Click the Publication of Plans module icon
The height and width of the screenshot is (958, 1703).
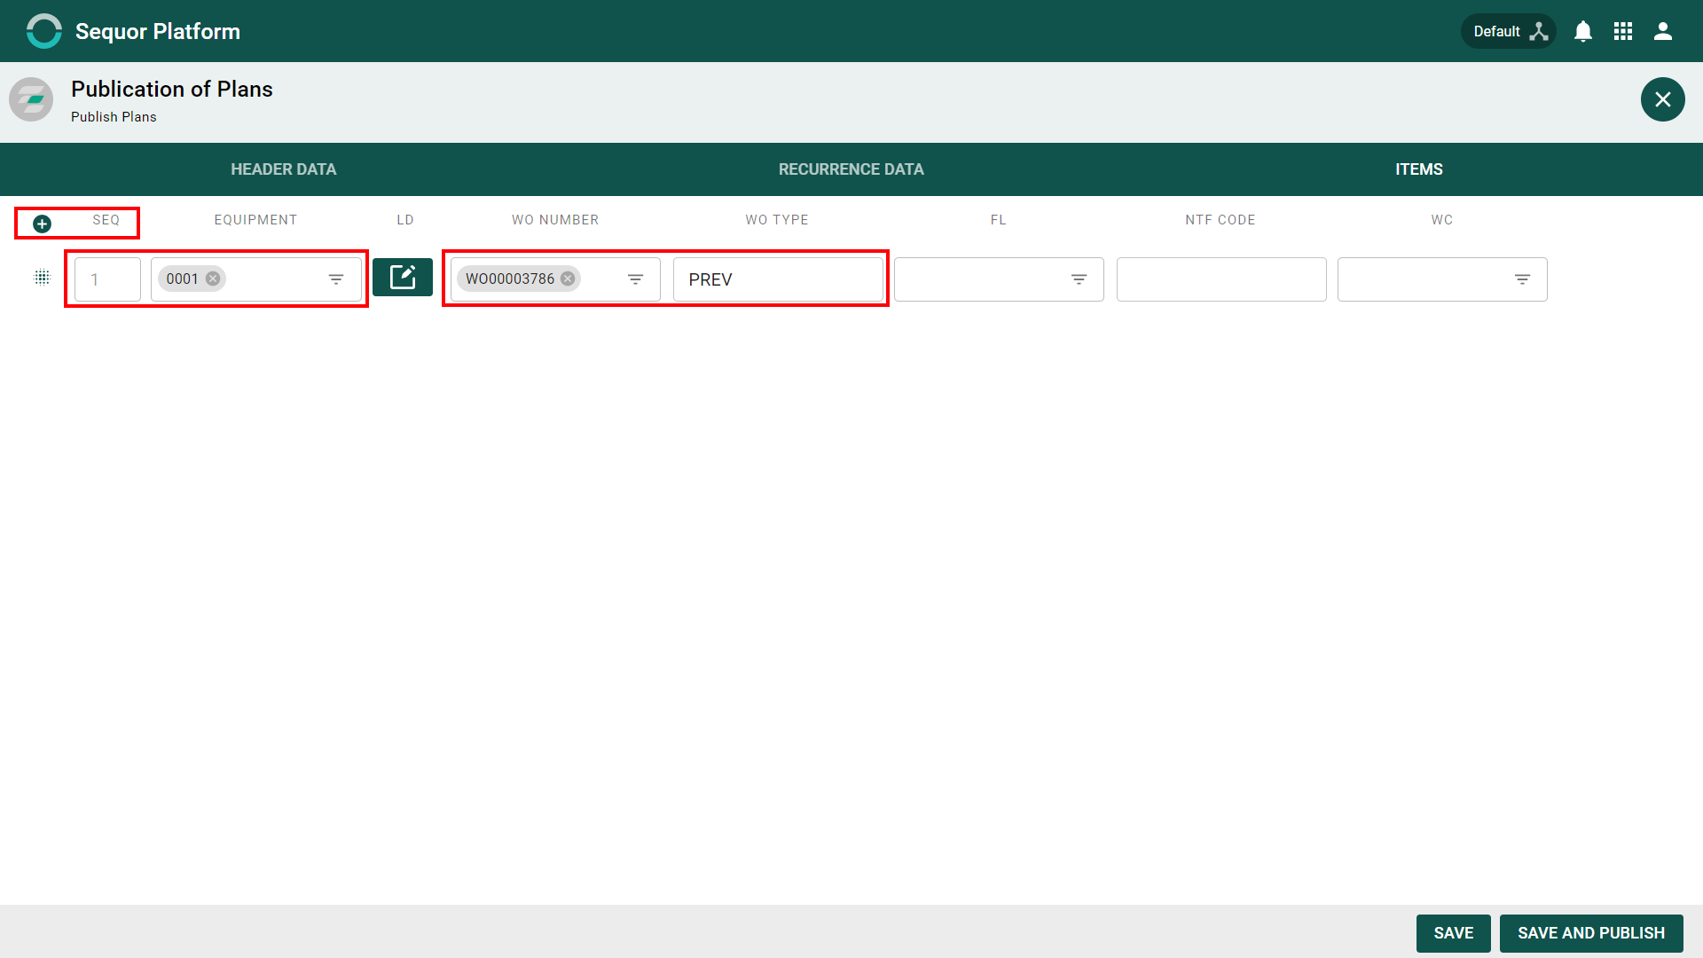[x=31, y=99]
